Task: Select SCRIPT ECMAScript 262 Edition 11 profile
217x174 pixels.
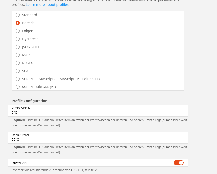Action: coord(18,79)
